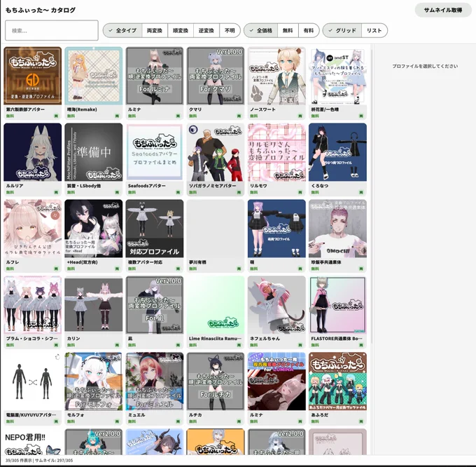Click the 両 badge on ルフレ card
The height and width of the screenshot is (467, 476).
[x=56, y=269]
